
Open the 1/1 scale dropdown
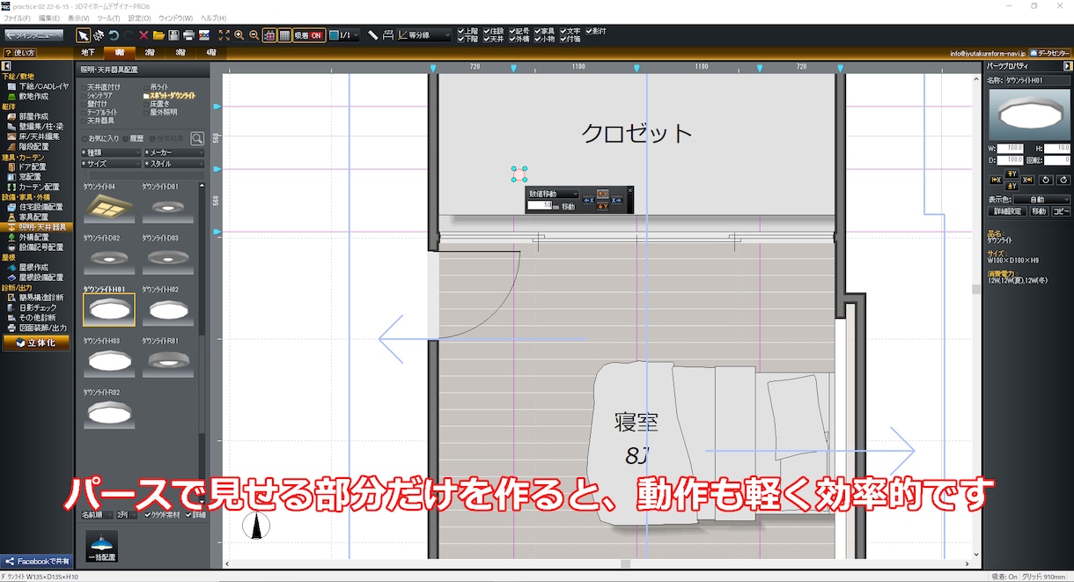[343, 35]
